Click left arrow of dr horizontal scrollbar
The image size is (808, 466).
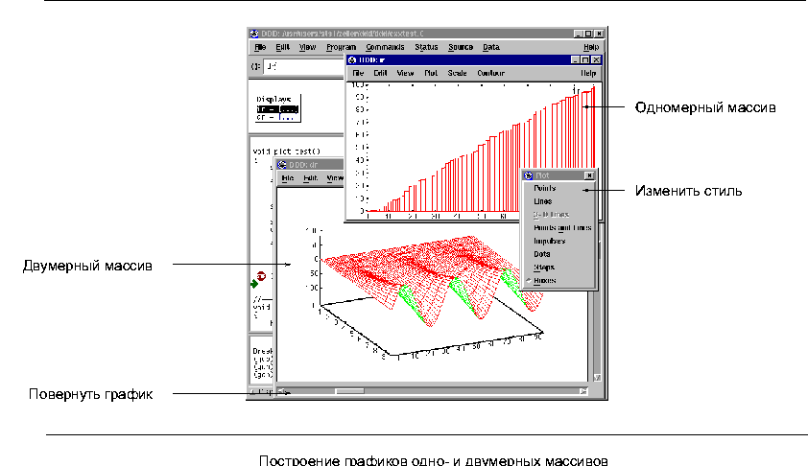(x=283, y=392)
